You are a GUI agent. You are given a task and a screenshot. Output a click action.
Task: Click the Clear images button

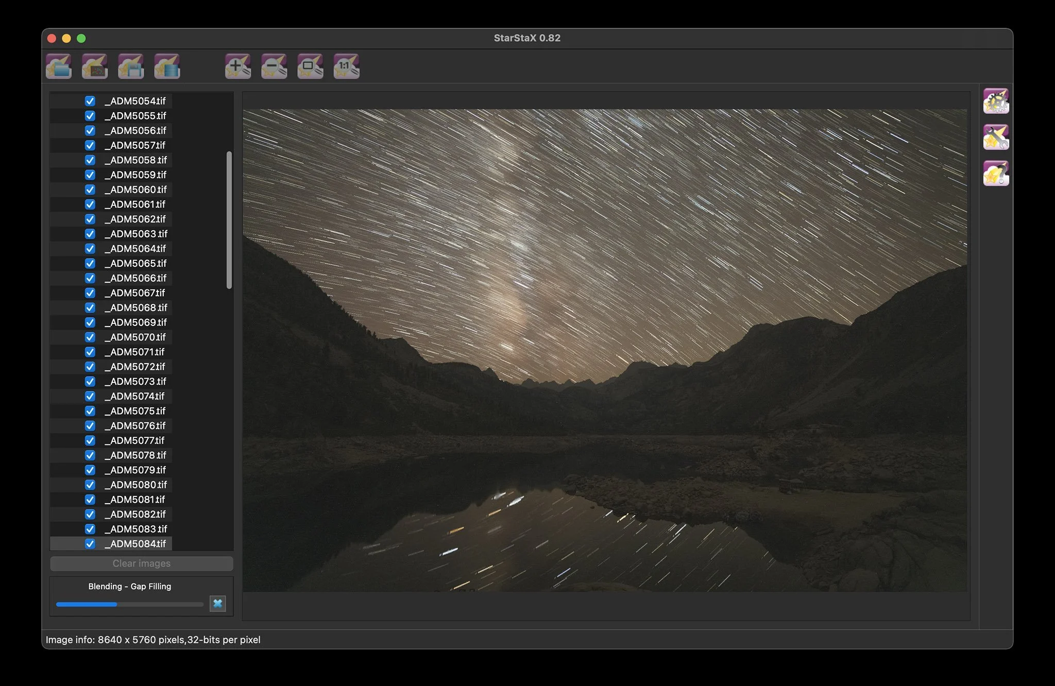tap(142, 563)
